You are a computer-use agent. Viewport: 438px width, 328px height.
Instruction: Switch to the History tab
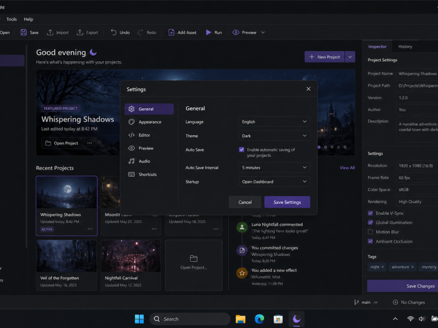[405, 46]
